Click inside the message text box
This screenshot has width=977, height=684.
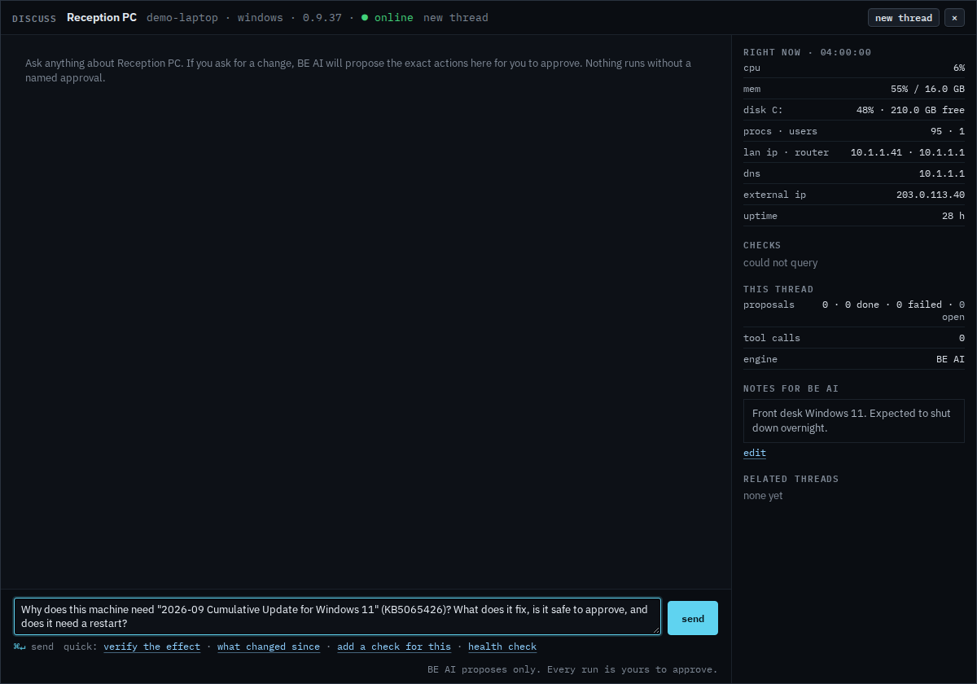click(x=337, y=616)
